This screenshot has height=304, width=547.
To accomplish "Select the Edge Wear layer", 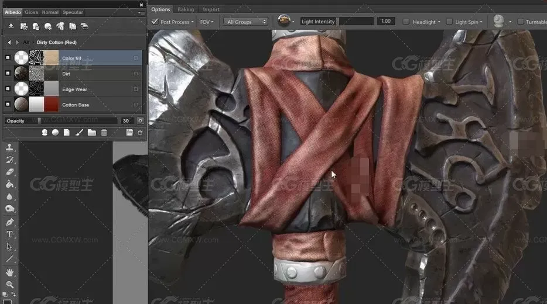I will (x=73, y=89).
